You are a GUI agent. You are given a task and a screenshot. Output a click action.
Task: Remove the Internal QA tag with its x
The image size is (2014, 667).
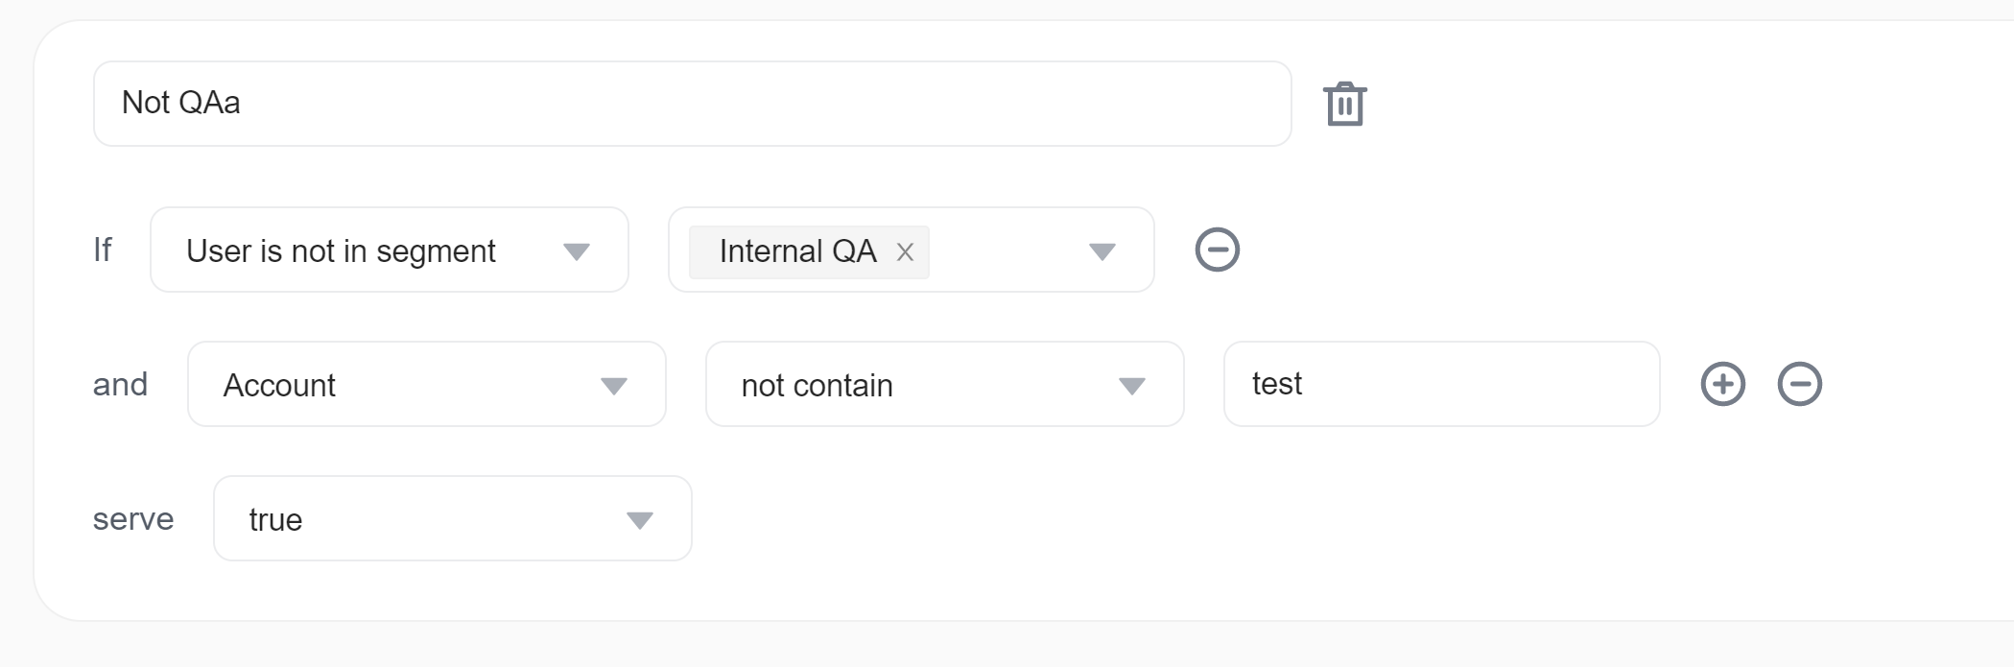coord(905,252)
